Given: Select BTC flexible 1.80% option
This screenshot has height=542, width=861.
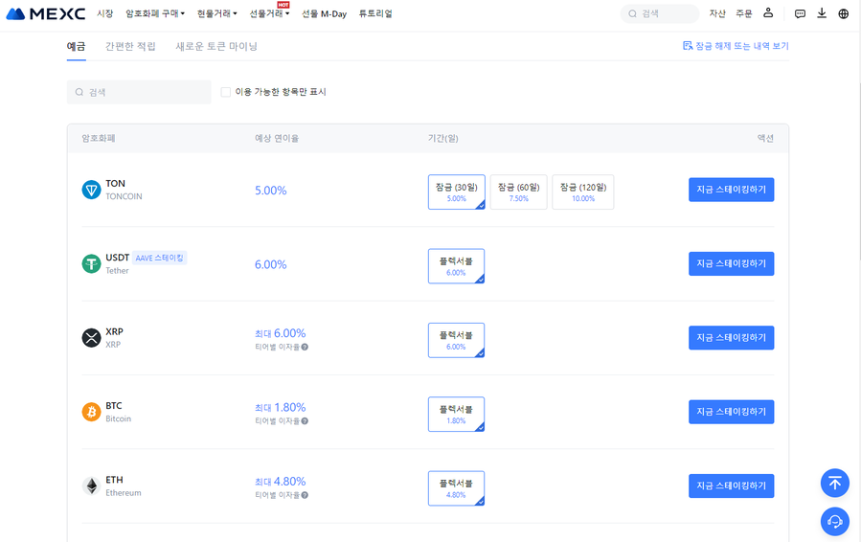Looking at the screenshot, I should (456, 415).
